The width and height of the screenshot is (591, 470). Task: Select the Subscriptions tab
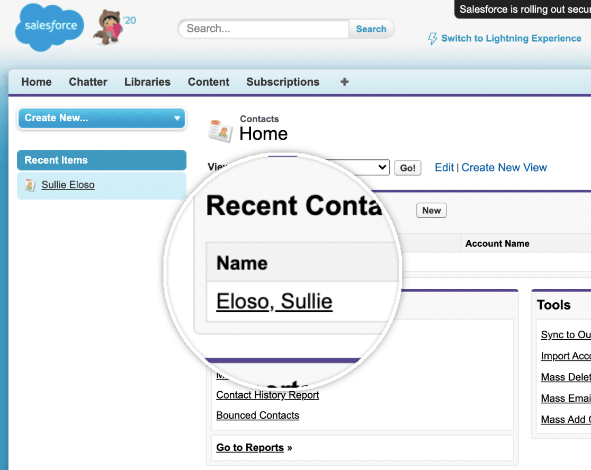(283, 82)
